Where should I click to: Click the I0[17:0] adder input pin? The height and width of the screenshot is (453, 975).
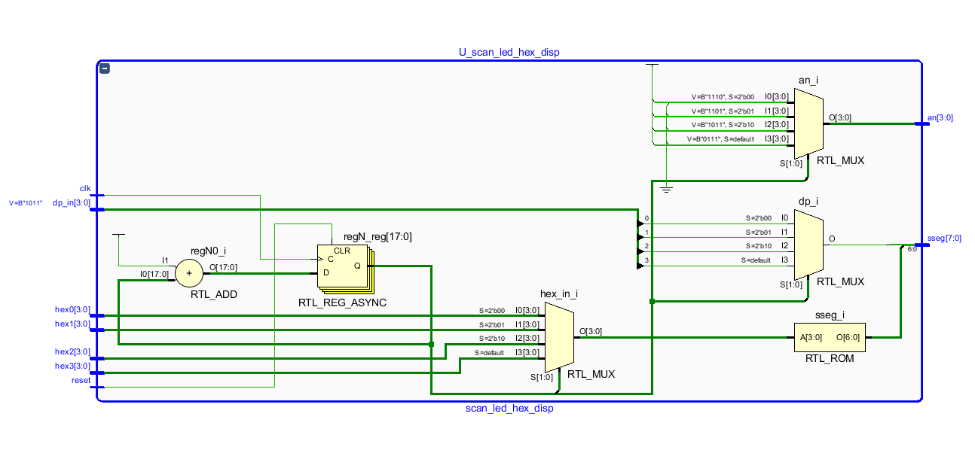154,274
